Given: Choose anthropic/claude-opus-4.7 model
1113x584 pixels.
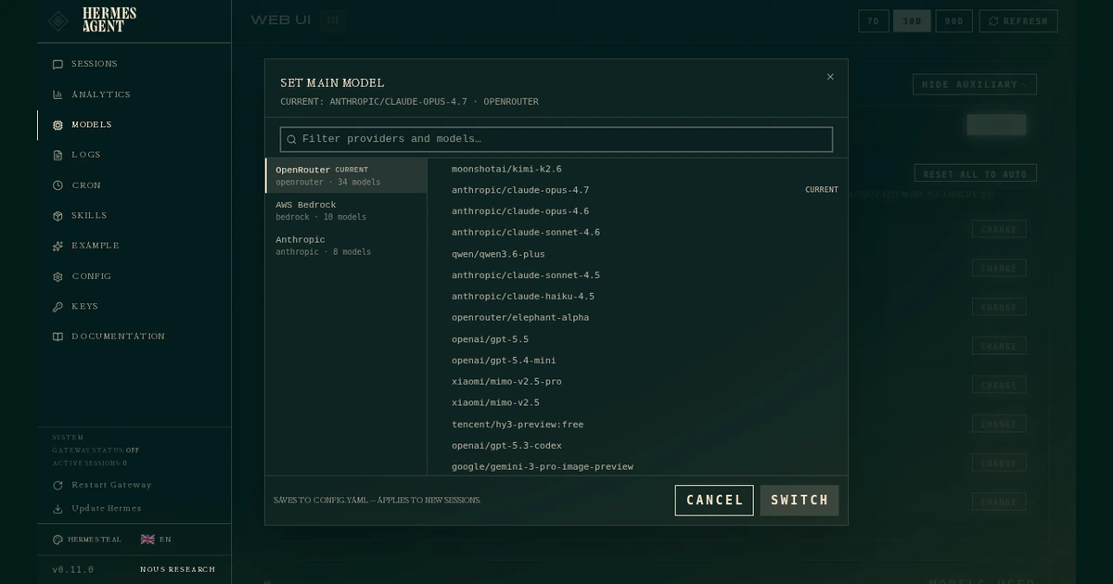Looking at the screenshot, I should coord(637,190).
